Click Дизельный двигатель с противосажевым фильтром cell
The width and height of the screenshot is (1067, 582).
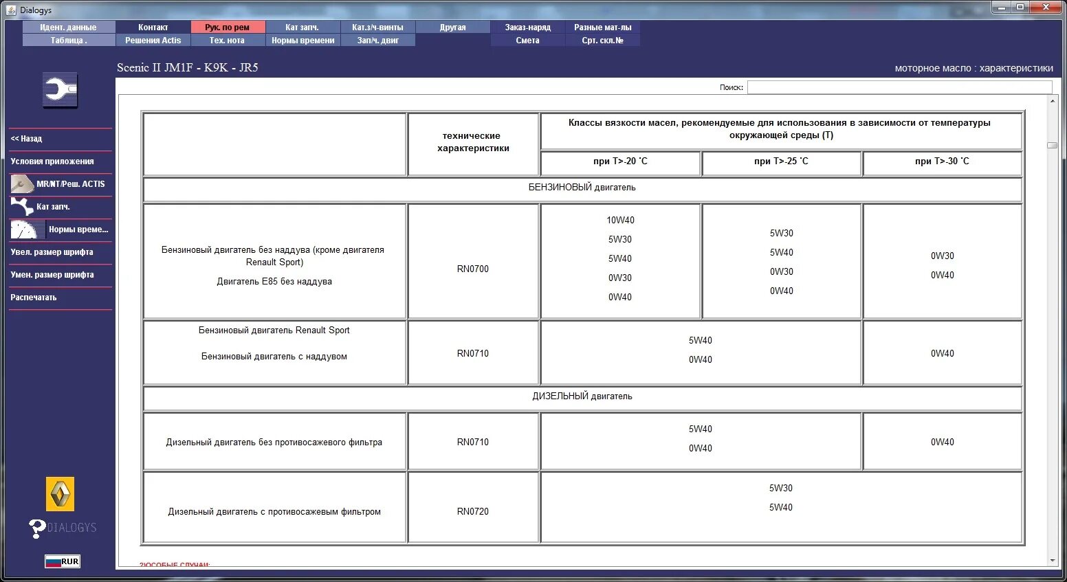274,507
